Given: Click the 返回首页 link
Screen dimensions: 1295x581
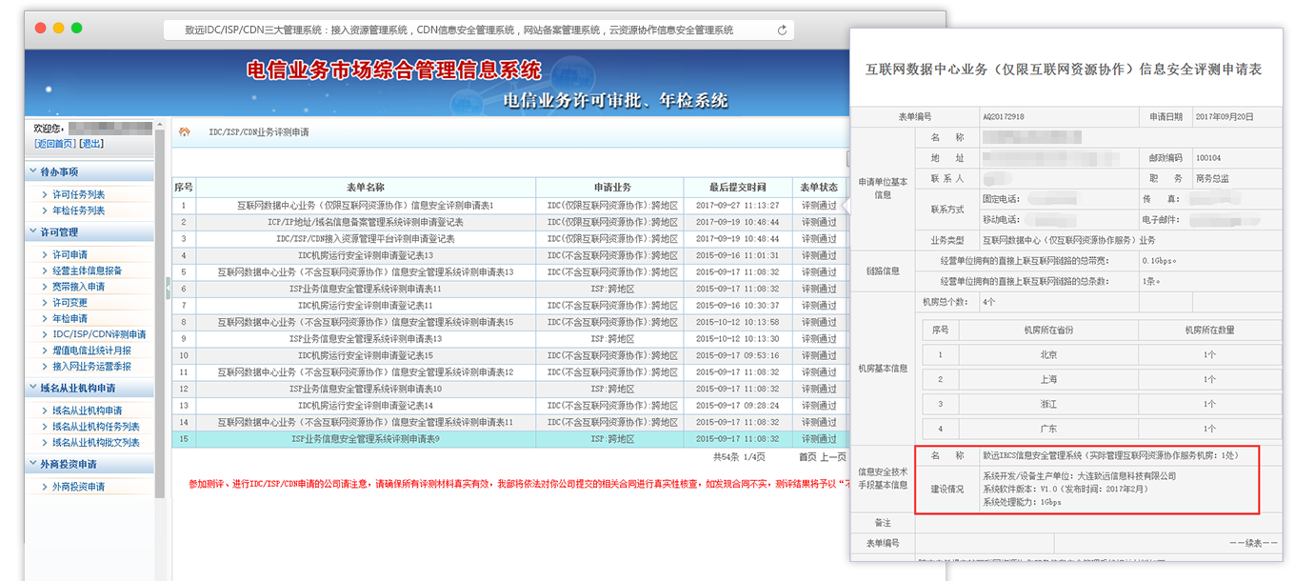Looking at the screenshot, I should (54, 144).
